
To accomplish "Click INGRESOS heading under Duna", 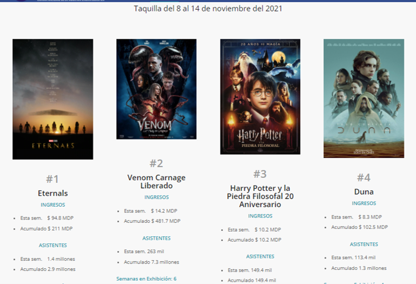I will [x=364, y=203].
